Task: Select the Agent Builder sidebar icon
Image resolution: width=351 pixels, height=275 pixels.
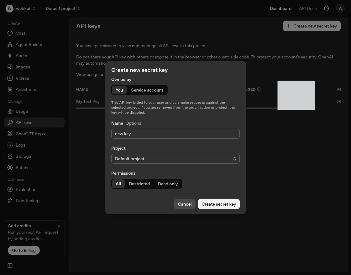Action: [x=10, y=44]
